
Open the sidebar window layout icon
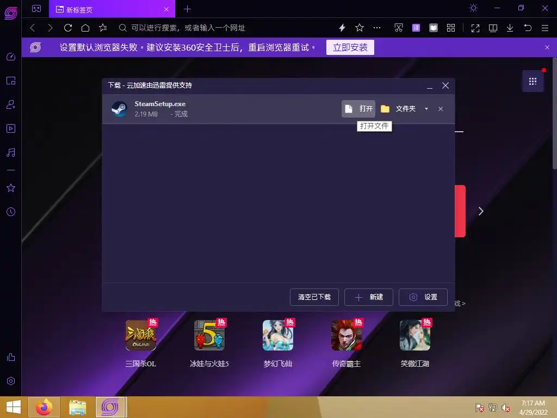[x=11, y=81]
